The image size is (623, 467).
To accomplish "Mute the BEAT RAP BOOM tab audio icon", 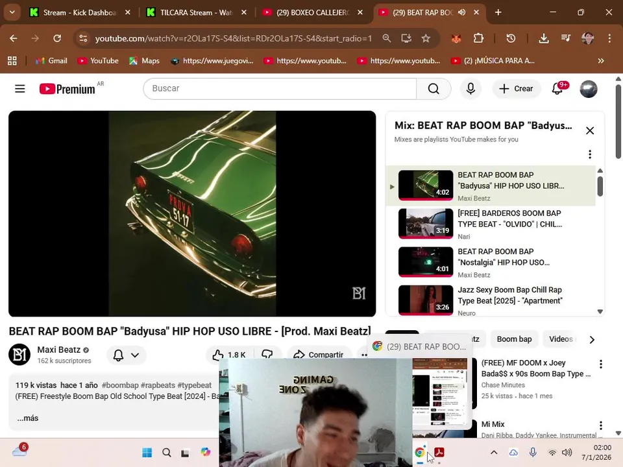I will [x=461, y=12].
